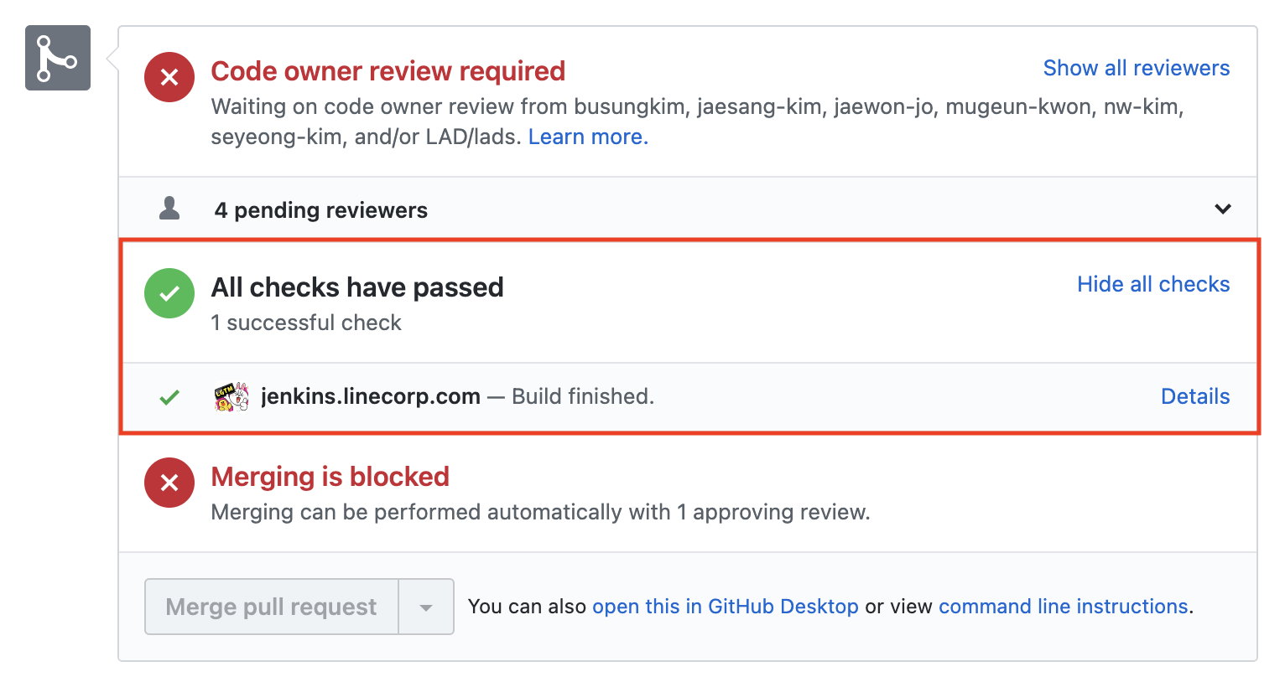The width and height of the screenshot is (1285, 682).
Task: Click the jenkins.linecorp.com check name
Action: (371, 396)
